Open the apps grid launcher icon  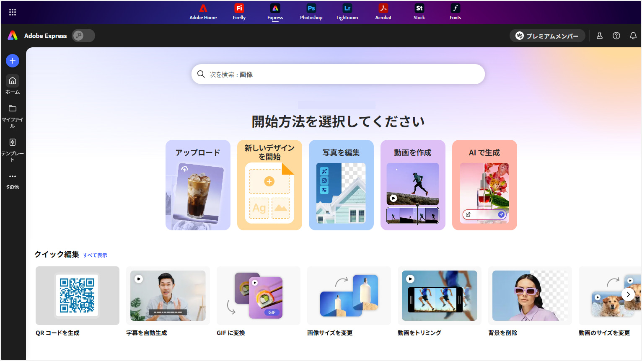pyautogui.click(x=13, y=12)
